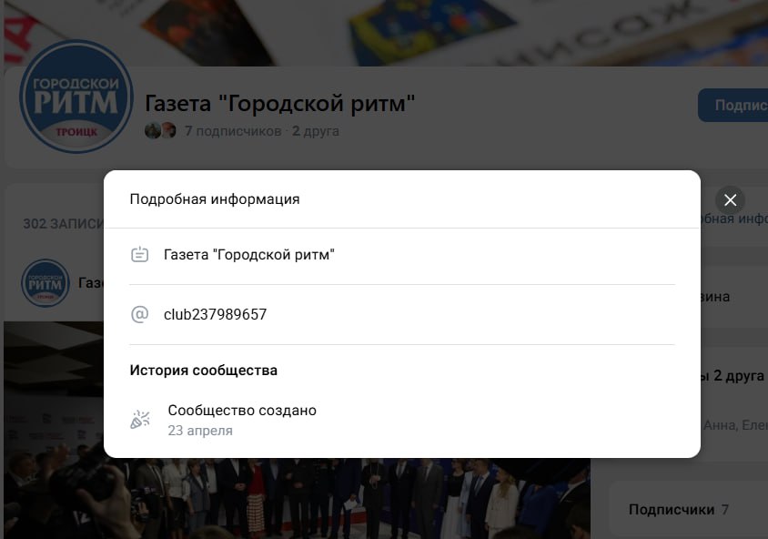Click the small post author avatar

tap(45, 283)
